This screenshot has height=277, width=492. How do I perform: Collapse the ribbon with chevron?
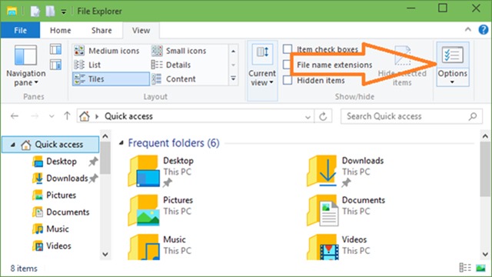[468, 29]
